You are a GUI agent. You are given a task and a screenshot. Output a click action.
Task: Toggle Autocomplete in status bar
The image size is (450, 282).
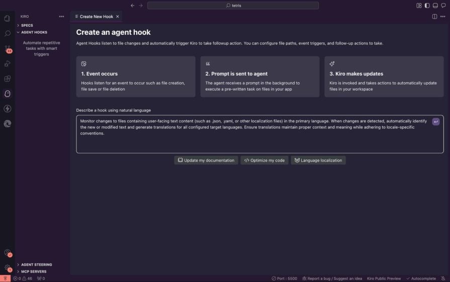point(421,278)
